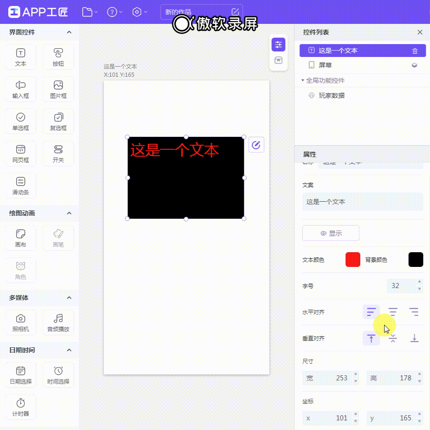Viewport: 430px width, 430px height.
Task: Edit the project name with pencil icon
Action: point(235,12)
